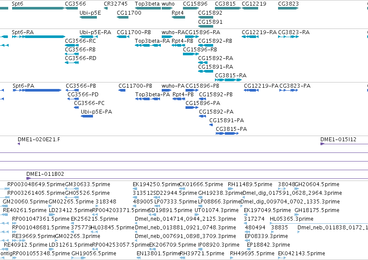Select the CG3823 gene label
Screen dimensions: 368x260
pyautogui.click(x=288, y=4)
